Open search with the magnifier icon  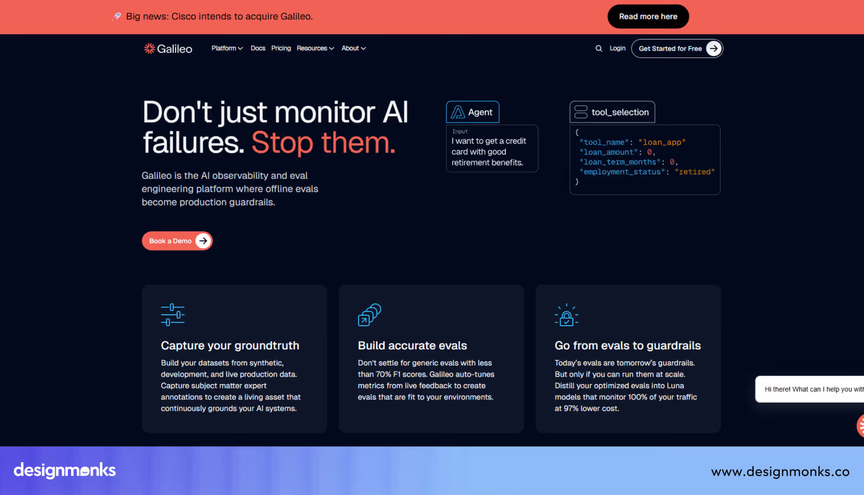[599, 48]
